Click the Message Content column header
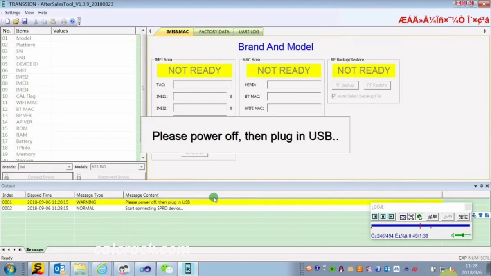The width and height of the screenshot is (491, 276). tap(283, 195)
